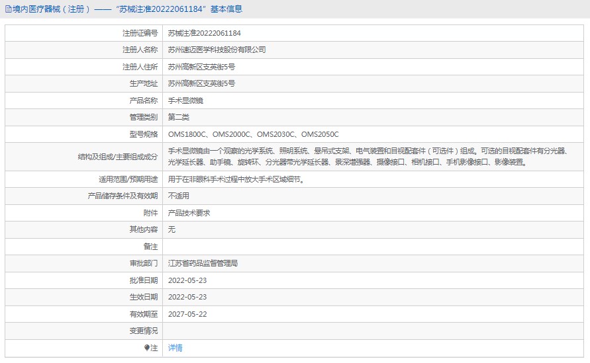
Task: Click the model specification list starting with OMS1800C
Action: pos(253,134)
